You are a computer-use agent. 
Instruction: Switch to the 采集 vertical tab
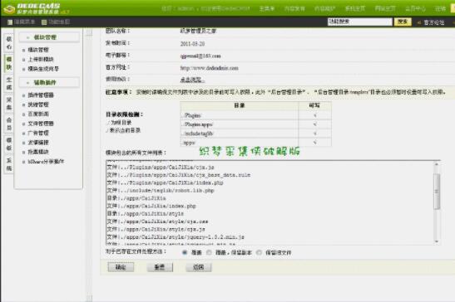tap(9, 104)
